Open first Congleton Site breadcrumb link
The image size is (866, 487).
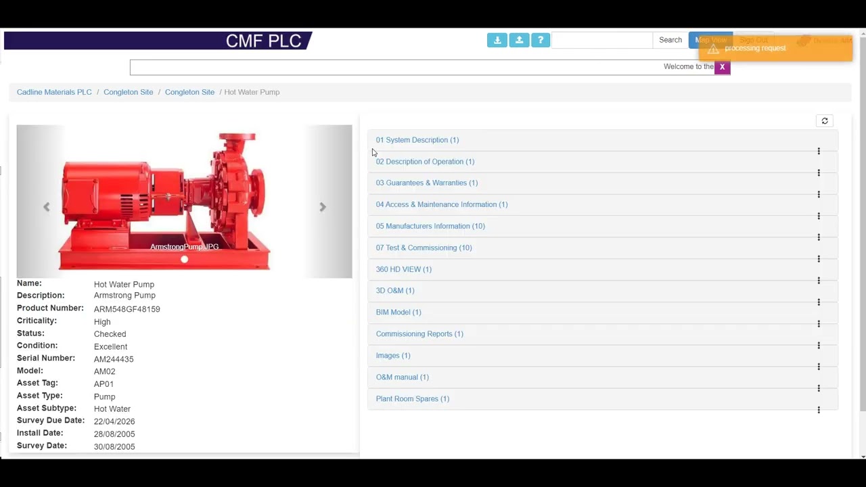point(128,92)
